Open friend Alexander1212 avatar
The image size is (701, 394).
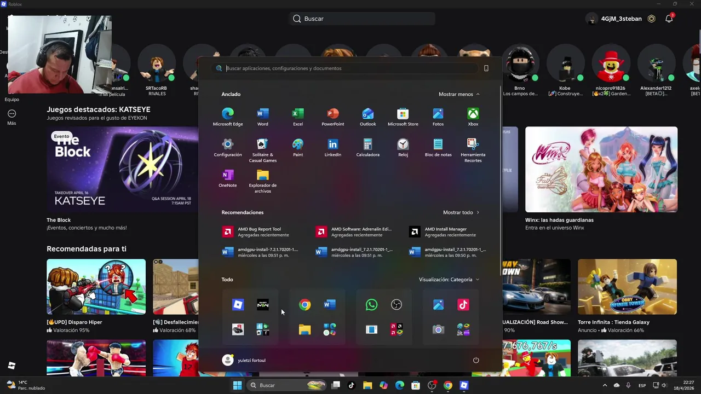656,64
